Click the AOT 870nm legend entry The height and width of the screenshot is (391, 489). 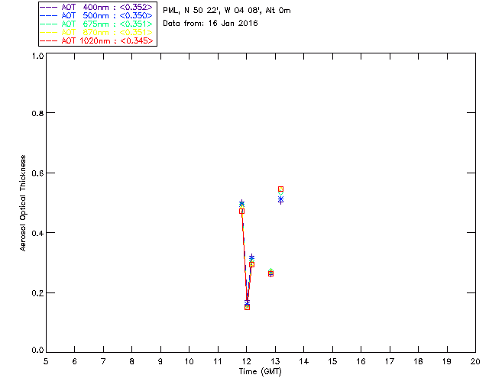tap(97, 32)
